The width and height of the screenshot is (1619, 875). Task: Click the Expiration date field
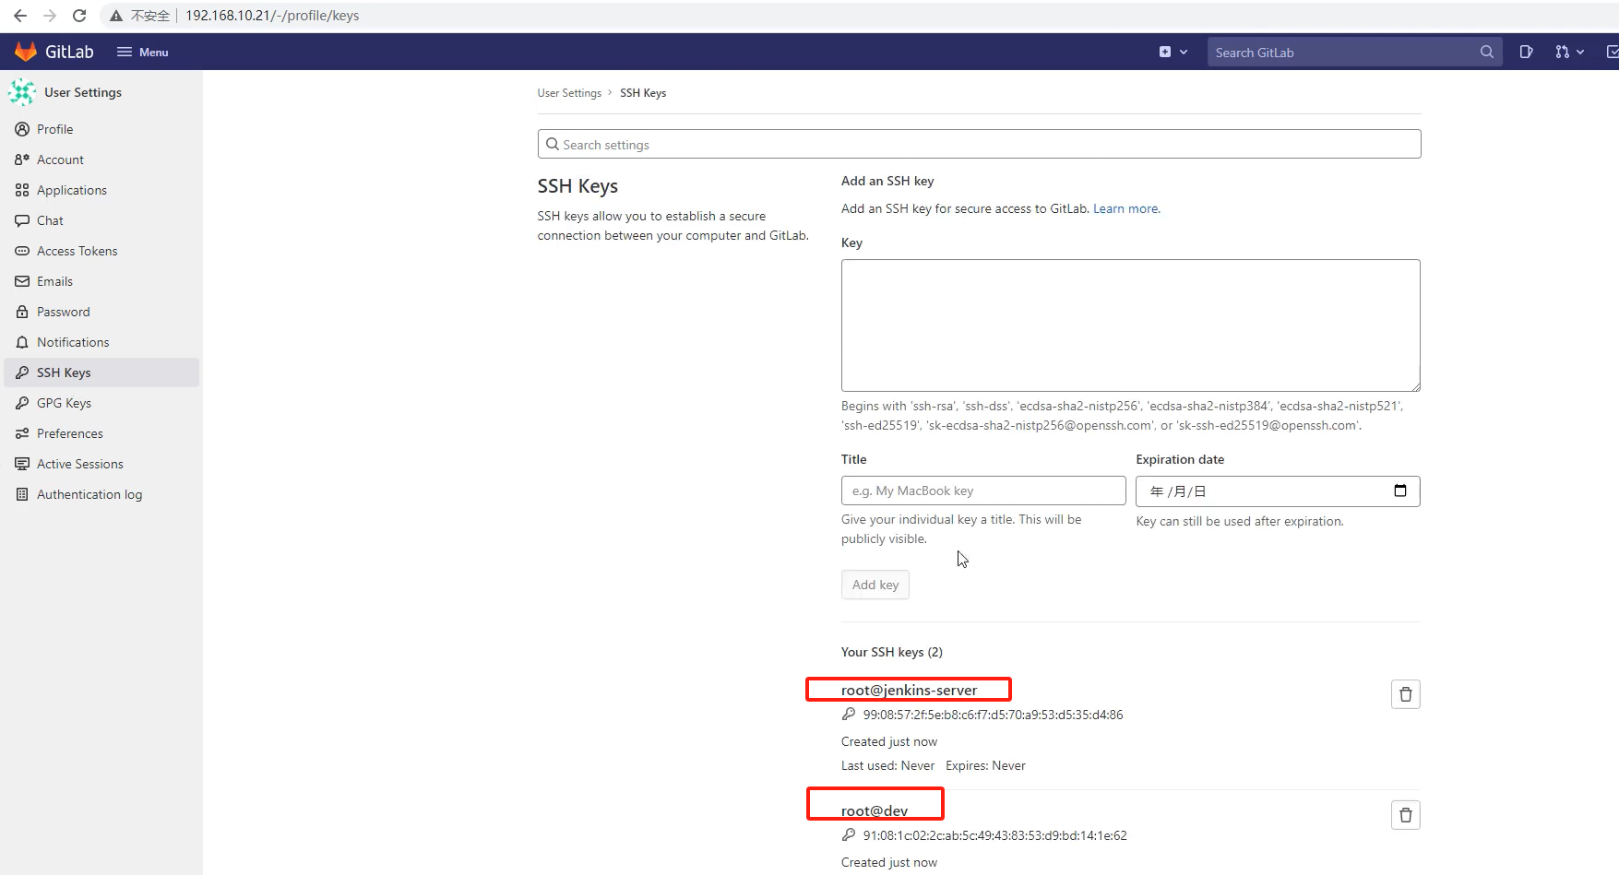click(x=1278, y=491)
